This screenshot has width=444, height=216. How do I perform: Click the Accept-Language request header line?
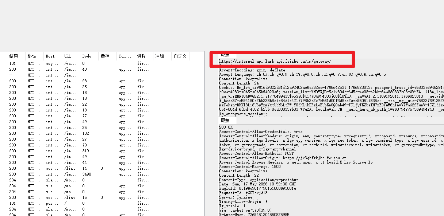[x=302, y=74]
